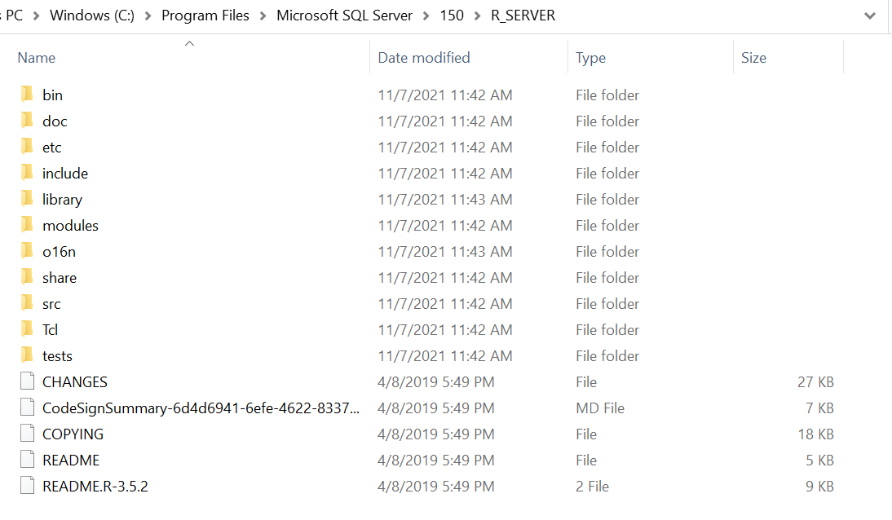Sort files by Date modified column

pyautogui.click(x=424, y=58)
